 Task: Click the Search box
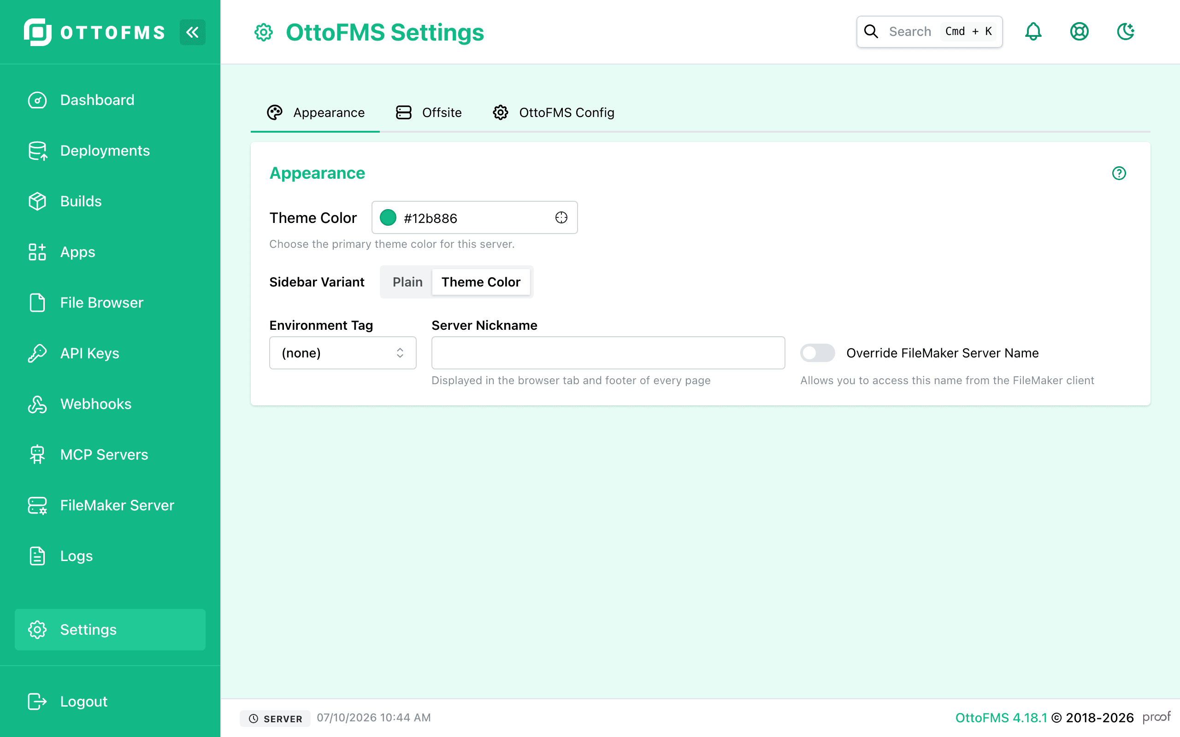click(x=929, y=32)
